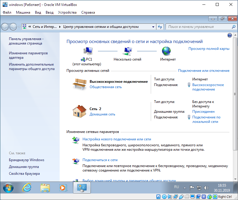
Task: Open help via the blue question mark icon
Action: 229,35
